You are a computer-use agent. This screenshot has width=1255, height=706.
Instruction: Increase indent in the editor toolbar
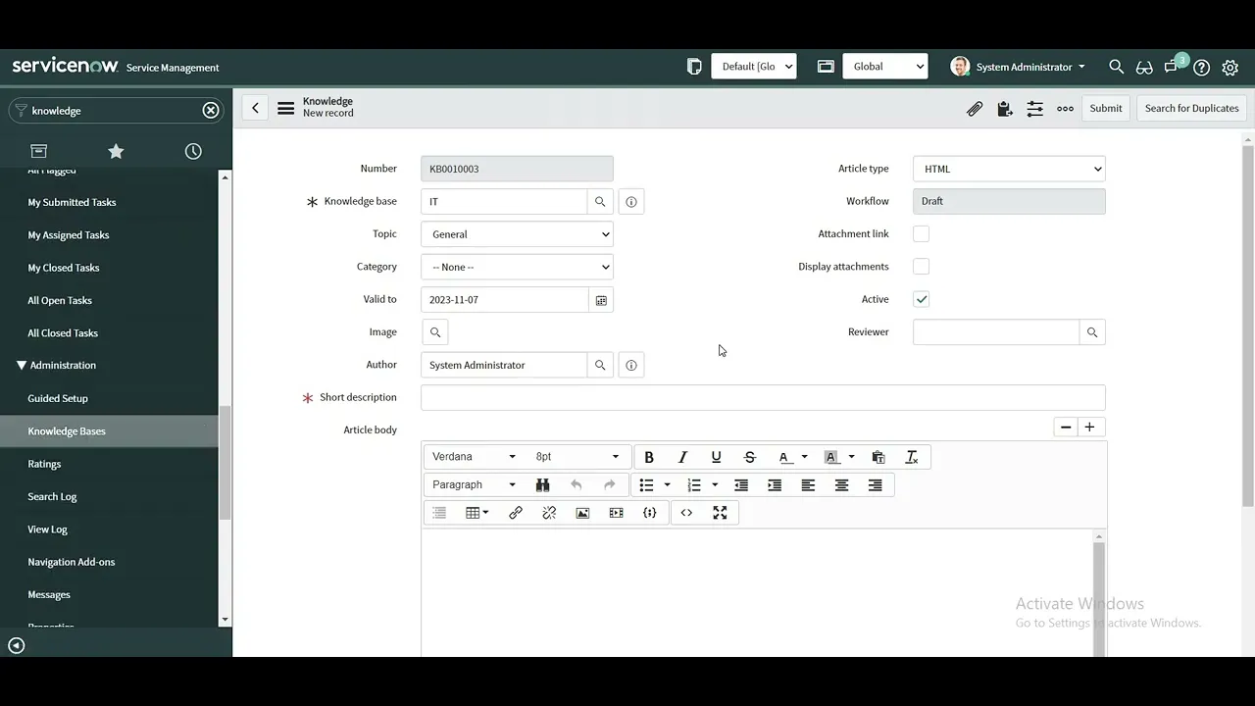775,485
